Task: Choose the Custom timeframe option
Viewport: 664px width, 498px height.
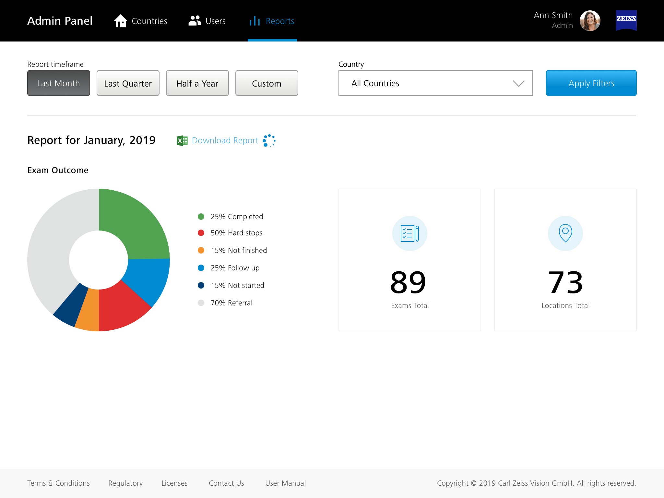Action: [267, 83]
